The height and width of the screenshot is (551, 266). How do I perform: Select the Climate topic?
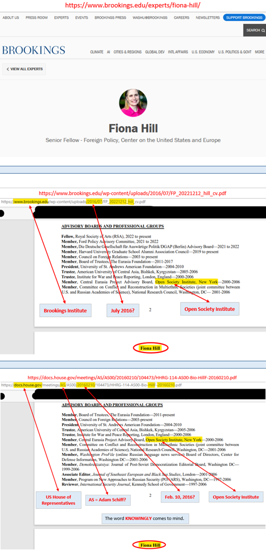[x=97, y=51]
